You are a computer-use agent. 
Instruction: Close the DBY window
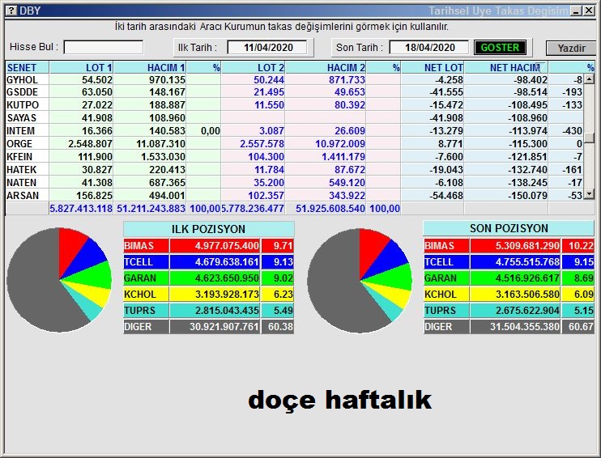pyautogui.click(x=589, y=11)
